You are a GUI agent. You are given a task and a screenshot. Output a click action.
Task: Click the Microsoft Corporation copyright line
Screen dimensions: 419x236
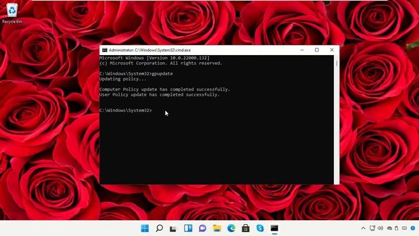tap(161, 63)
